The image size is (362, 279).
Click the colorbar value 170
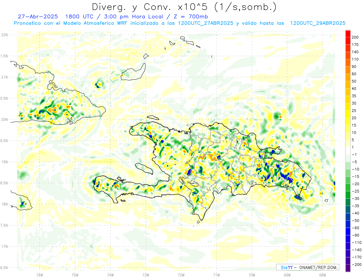click(x=355, y=45)
